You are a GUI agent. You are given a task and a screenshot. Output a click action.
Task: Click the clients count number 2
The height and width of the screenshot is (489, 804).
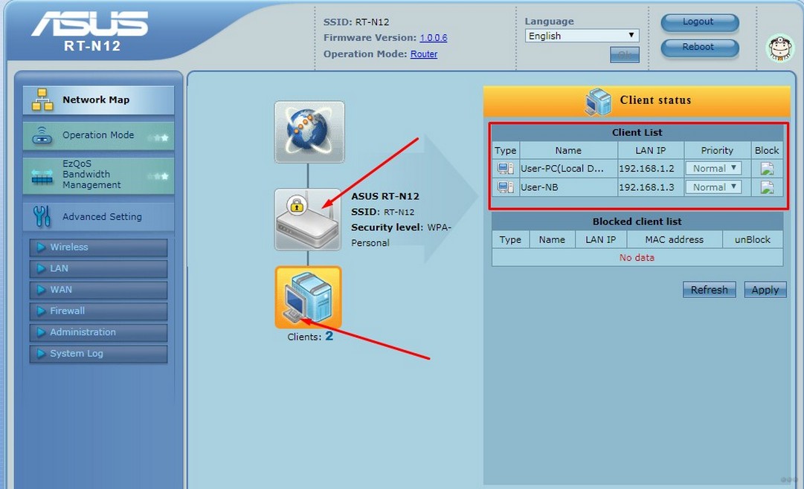pyautogui.click(x=329, y=336)
